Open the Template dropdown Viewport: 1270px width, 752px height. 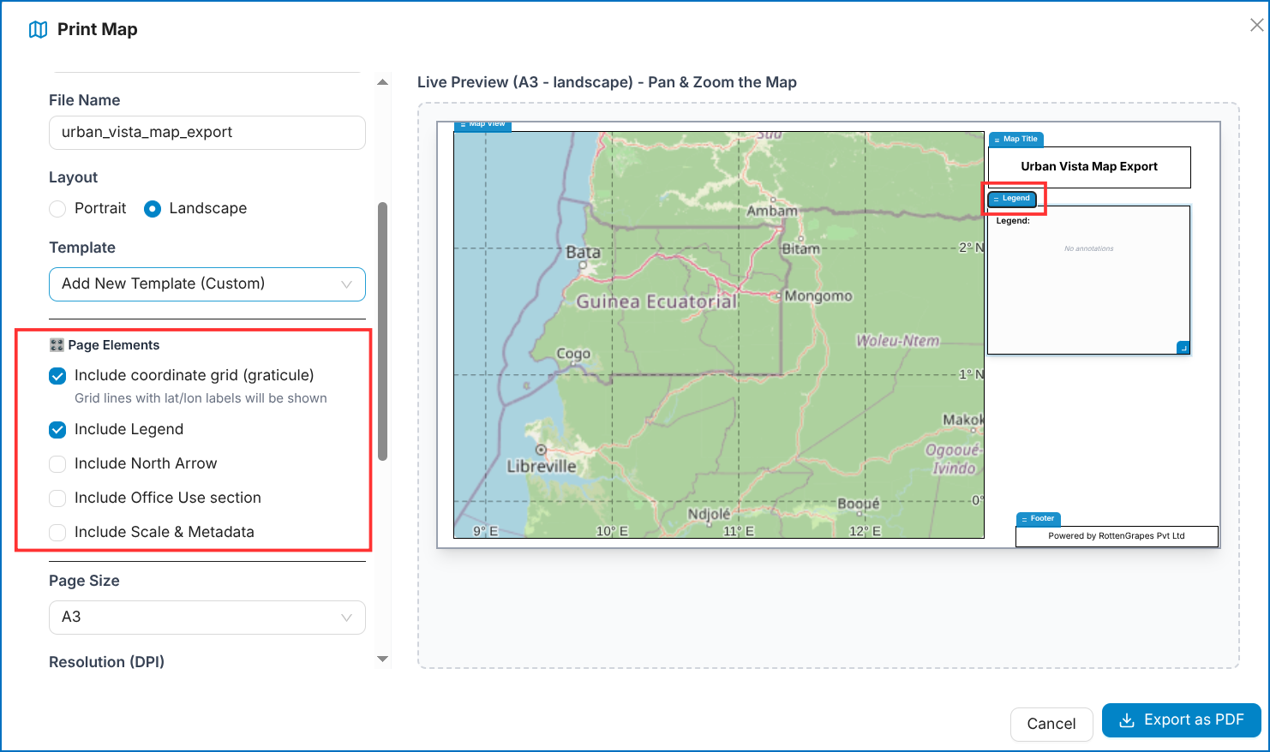207,284
